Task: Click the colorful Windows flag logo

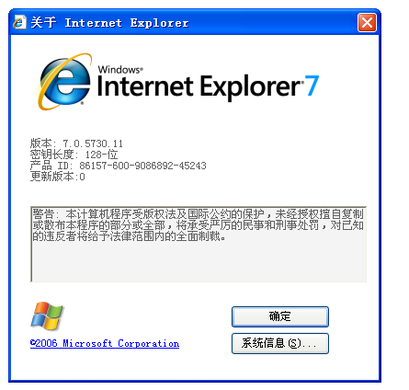Action: tap(47, 315)
